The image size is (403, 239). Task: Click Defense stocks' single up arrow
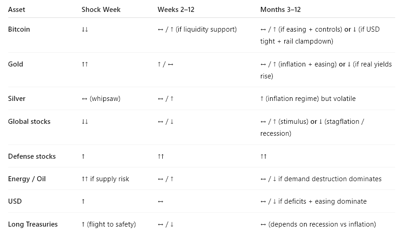click(83, 156)
